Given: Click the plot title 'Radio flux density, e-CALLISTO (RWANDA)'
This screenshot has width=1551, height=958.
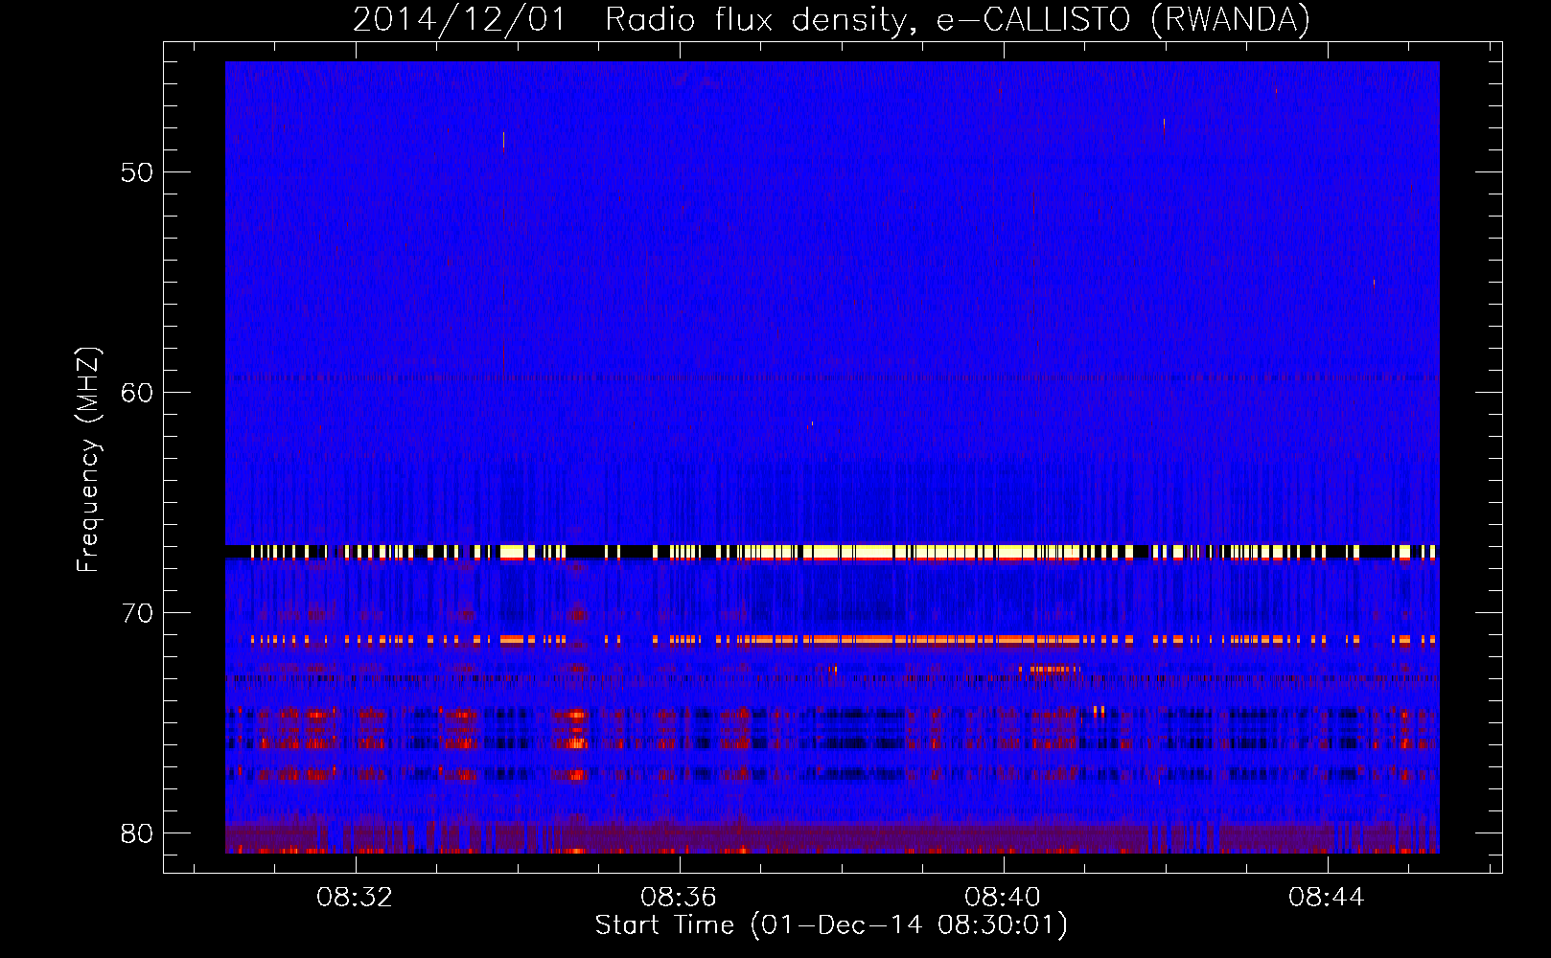Looking at the screenshot, I should click(x=957, y=20).
